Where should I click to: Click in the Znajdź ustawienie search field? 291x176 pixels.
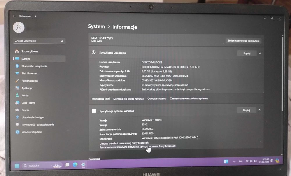click(39, 41)
